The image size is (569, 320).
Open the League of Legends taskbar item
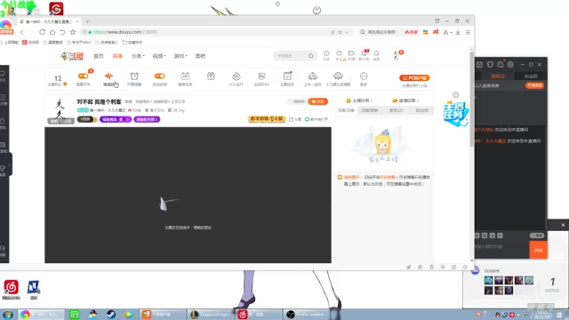211,315
